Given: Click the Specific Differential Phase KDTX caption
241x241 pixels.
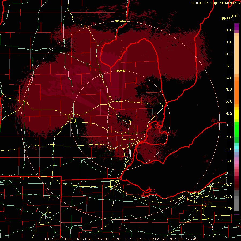Looking at the screenshot, I should point(120,239).
